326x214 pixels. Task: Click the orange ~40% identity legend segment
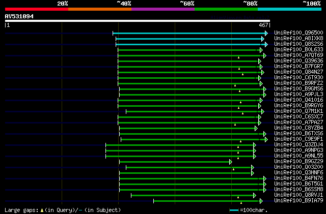point(100,9)
